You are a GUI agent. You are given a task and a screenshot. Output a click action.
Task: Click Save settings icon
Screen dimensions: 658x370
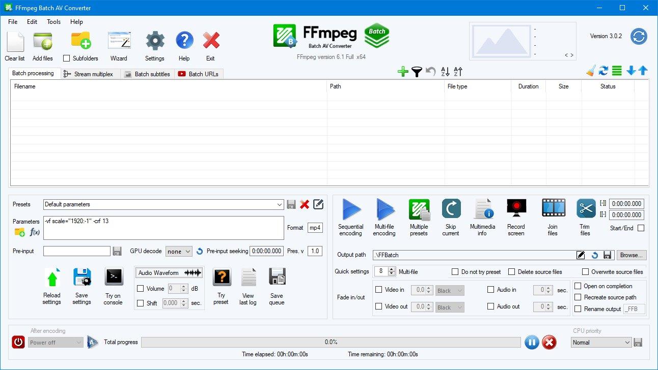click(82, 278)
